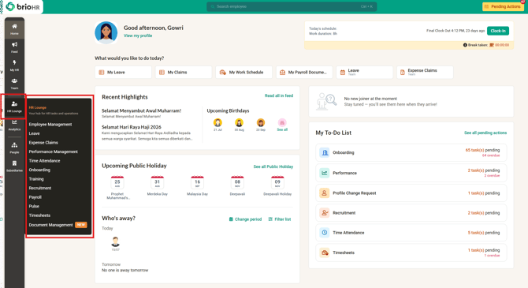The width and height of the screenshot is (528, 288).
Task: Click the 23 Sep birthday avatar
Action: 261,122
